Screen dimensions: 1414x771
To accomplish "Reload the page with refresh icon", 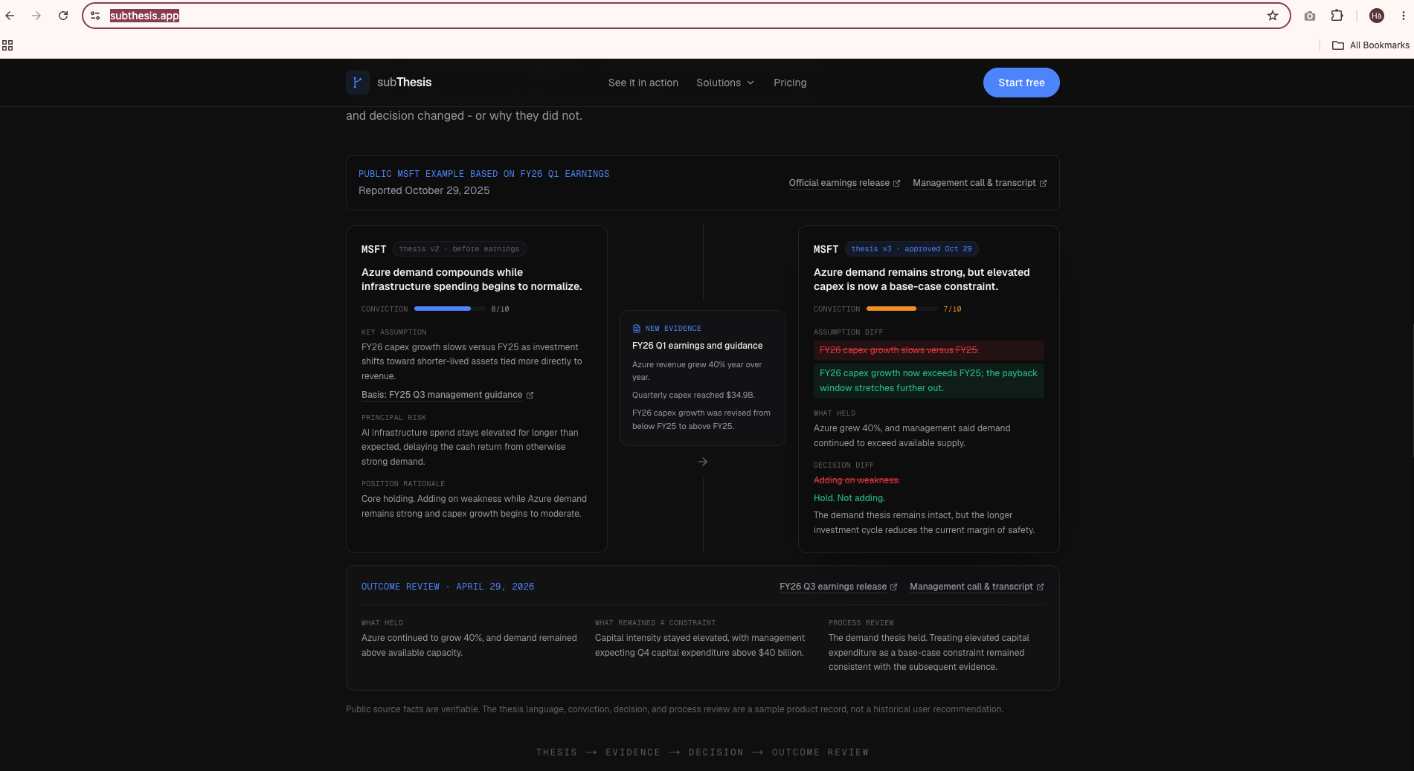I will tap(63, 16).
